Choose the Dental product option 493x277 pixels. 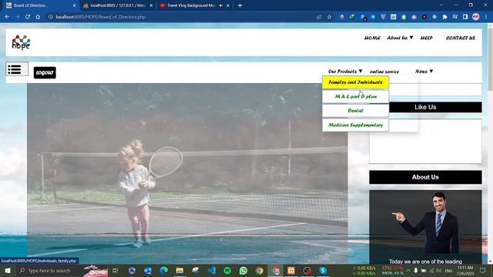click(355, 111)
